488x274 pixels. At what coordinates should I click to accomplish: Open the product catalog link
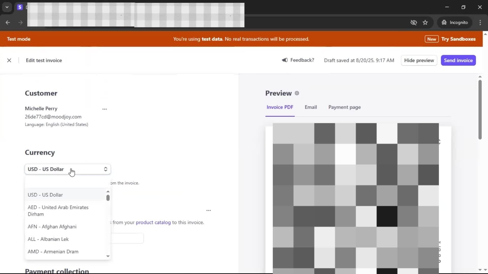[153, 222]
